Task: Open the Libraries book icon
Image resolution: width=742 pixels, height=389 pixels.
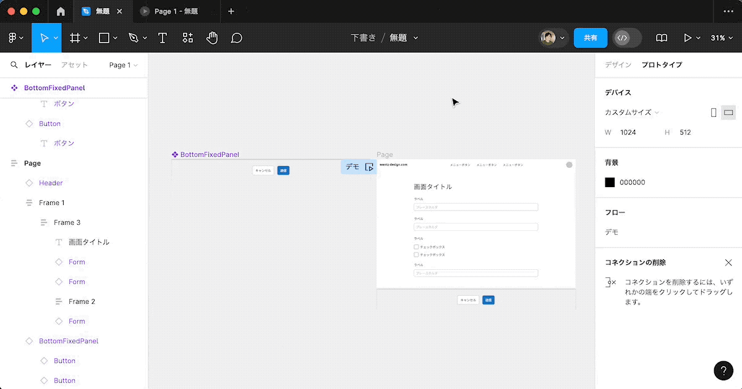Action: 662,38
